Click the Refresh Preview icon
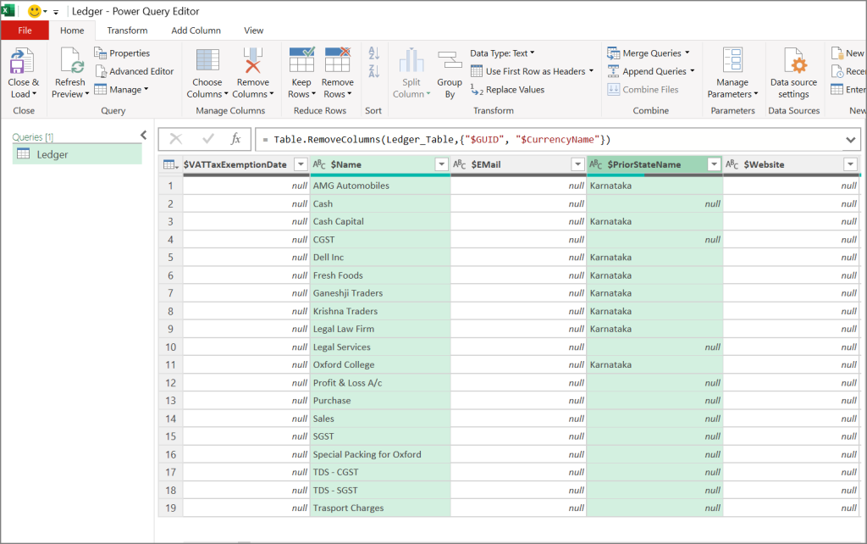This screenshot has height=544, width=867. point(69,64)
